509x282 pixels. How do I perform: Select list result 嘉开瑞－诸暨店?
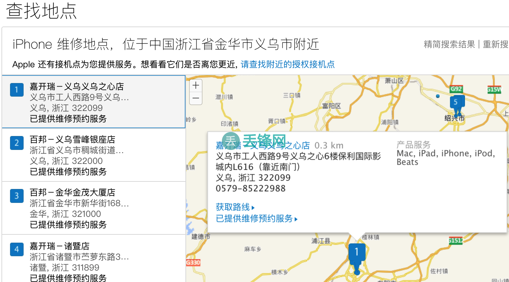click(93, 258)
